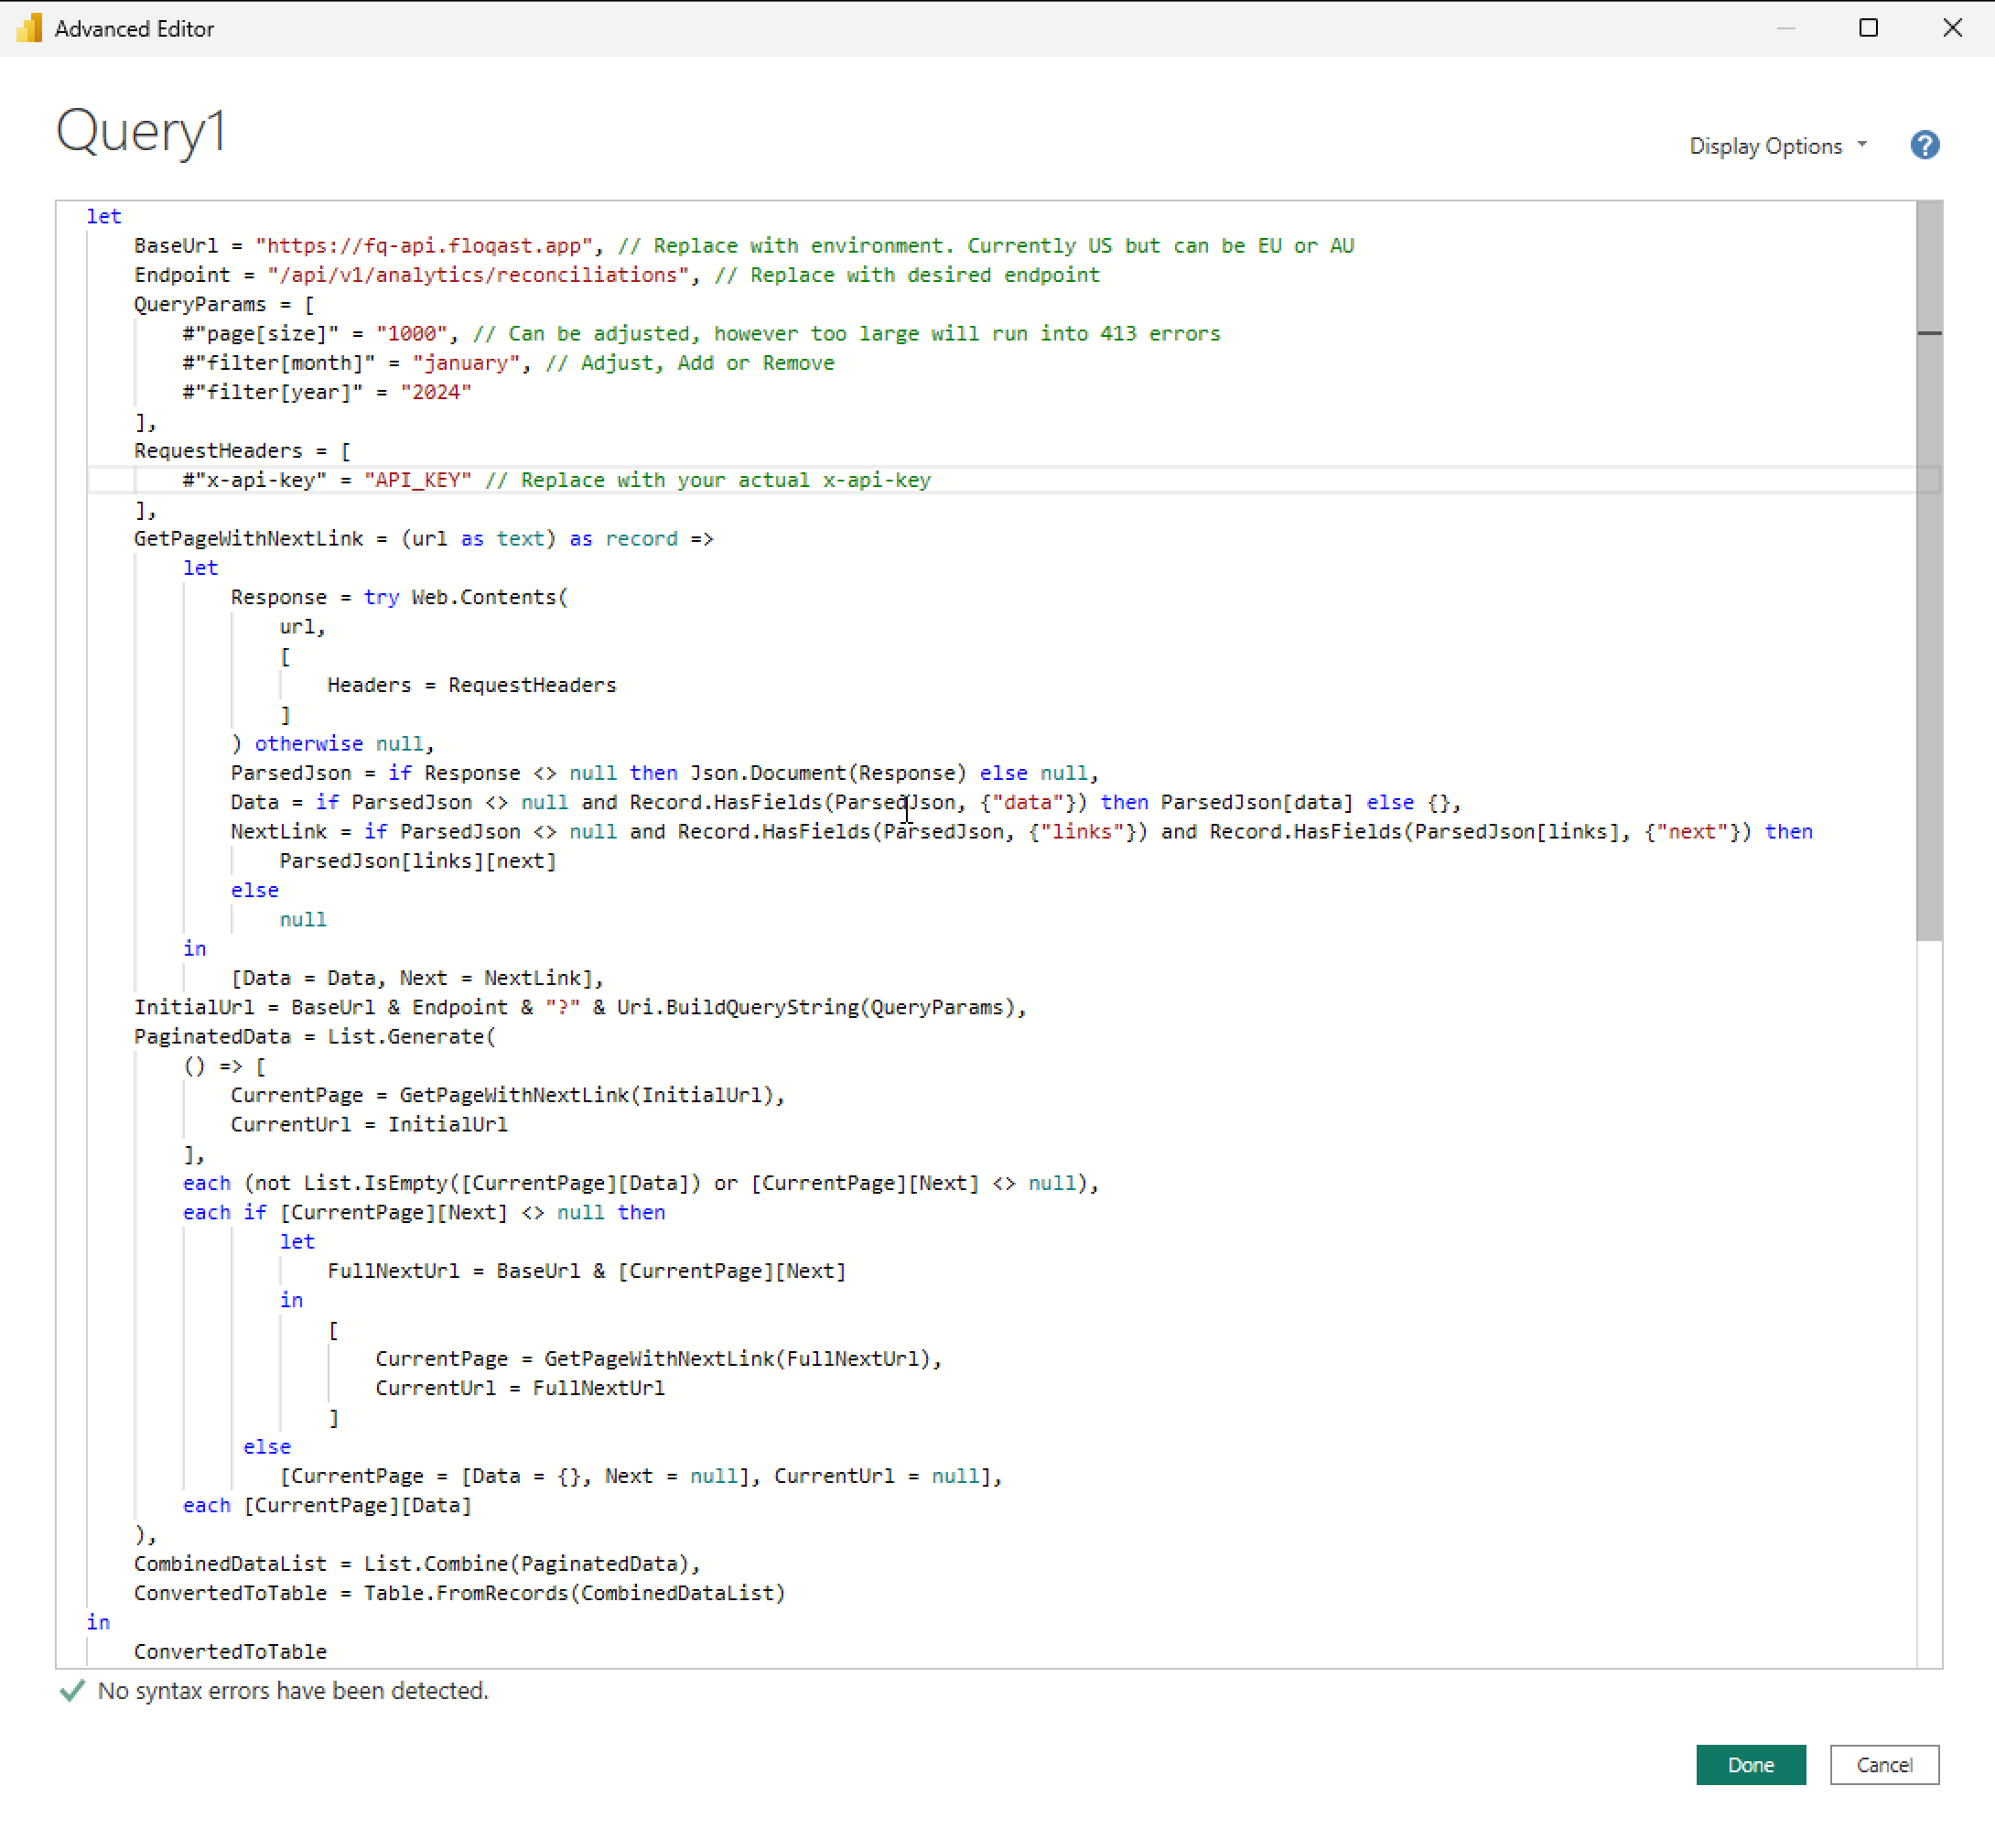Click the "API_KEY" placeholder string
Screen dimensions: 1995x1840
pos(418,480)
